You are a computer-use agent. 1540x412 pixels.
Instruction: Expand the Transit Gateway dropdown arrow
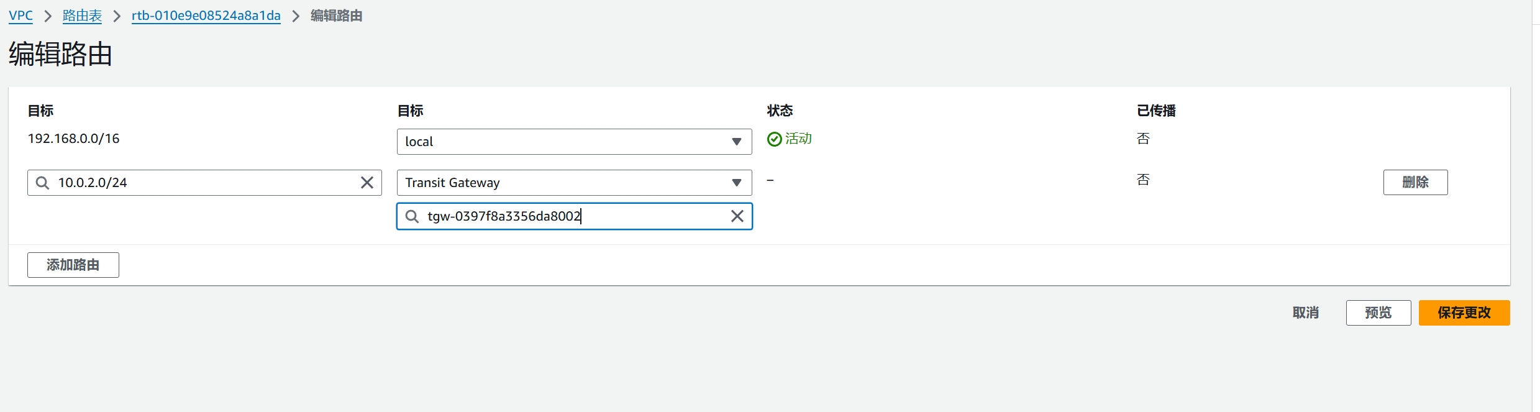coord(737,183)
